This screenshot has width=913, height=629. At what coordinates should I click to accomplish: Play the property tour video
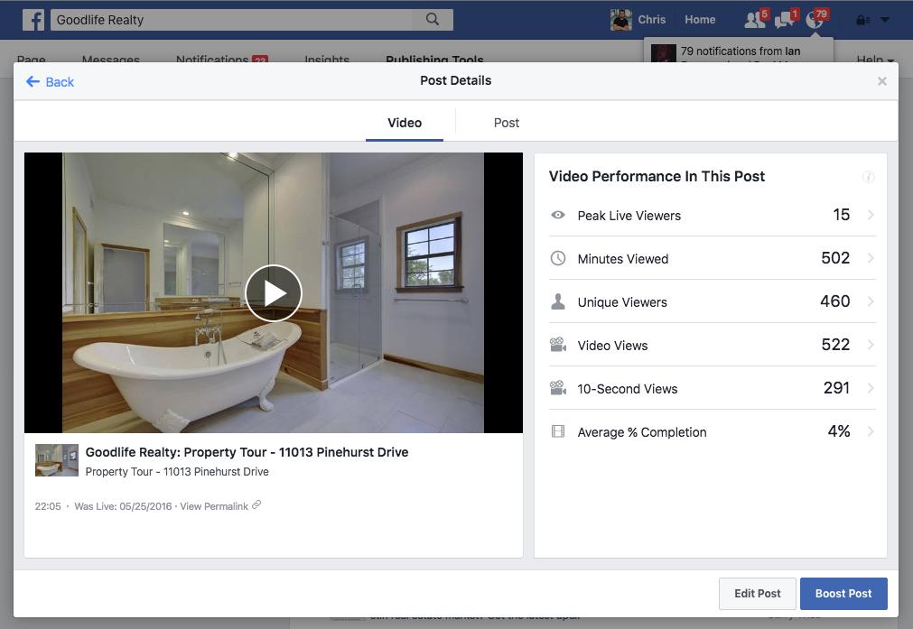[274, 292]
